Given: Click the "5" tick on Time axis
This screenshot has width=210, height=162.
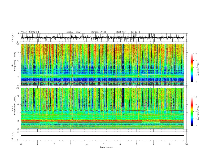Looking at the screenshot, I should point(104,144).
